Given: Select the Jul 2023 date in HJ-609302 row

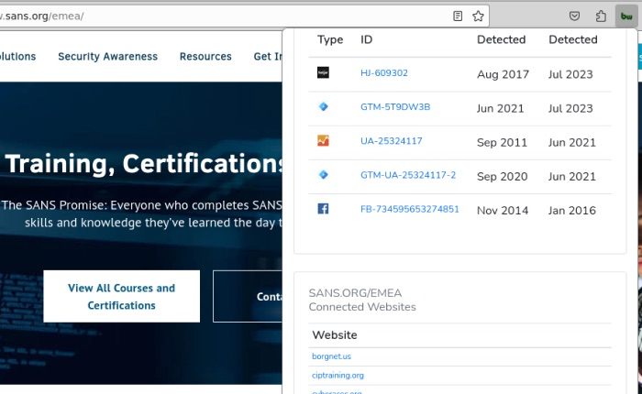Looking at the screenshot, I should pyautogui.click(x=570, y=74).
